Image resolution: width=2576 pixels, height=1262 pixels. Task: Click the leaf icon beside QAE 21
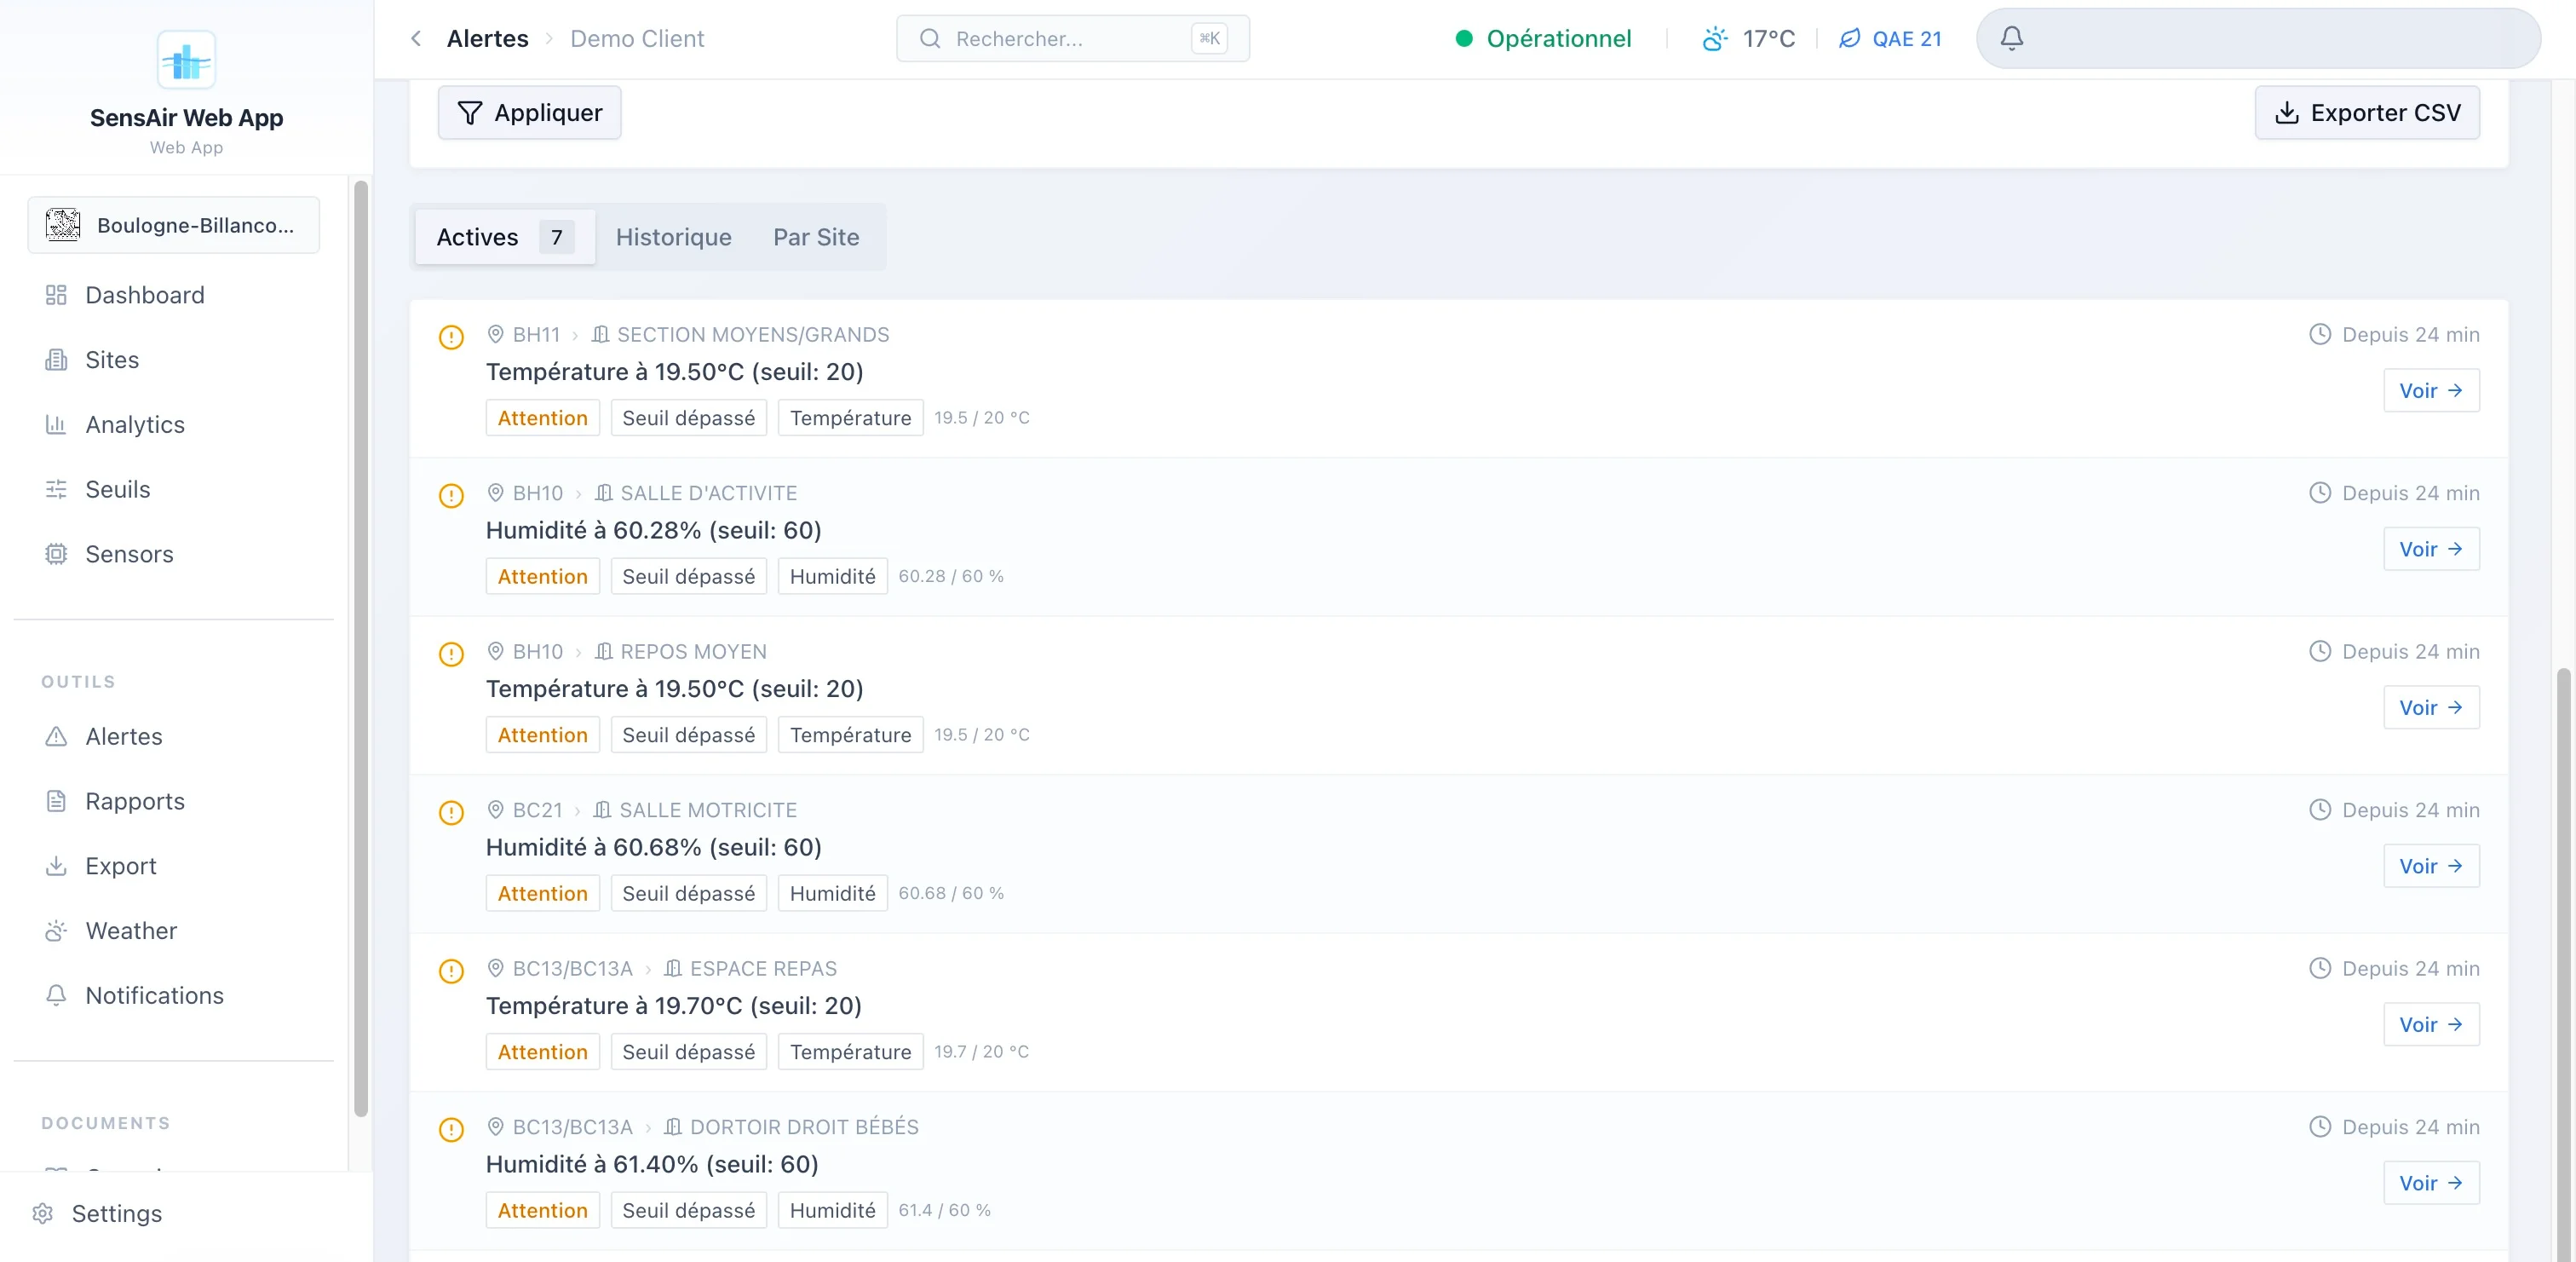click(x=1850, y=38)
